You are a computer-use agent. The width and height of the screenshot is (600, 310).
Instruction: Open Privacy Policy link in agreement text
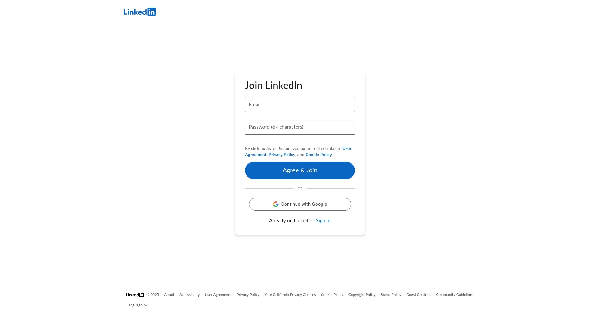click(282, 155)
